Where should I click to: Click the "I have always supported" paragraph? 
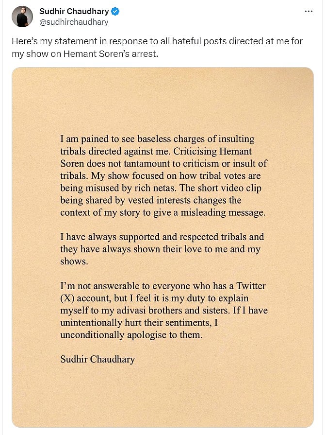pyautogui.click(x=162, y=249)
